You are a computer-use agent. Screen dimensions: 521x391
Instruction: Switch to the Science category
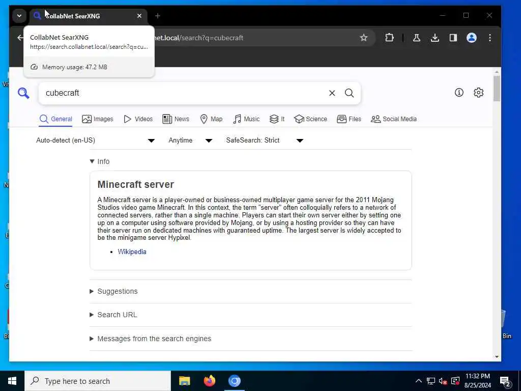click(x=311, y=119)
